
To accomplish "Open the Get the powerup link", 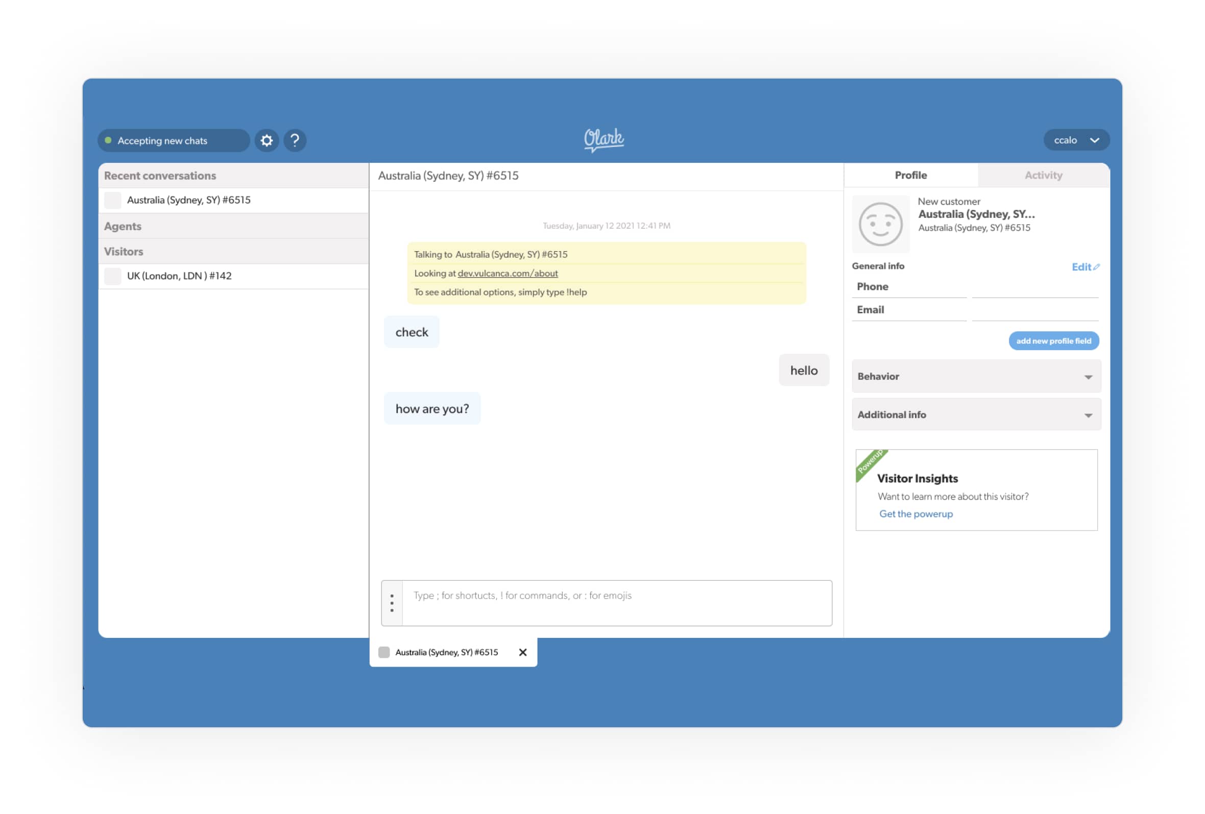I will pos(915,514).
